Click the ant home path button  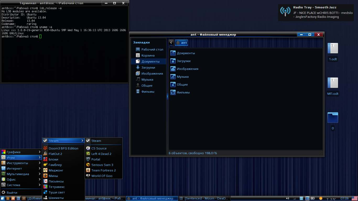point(181,43)
